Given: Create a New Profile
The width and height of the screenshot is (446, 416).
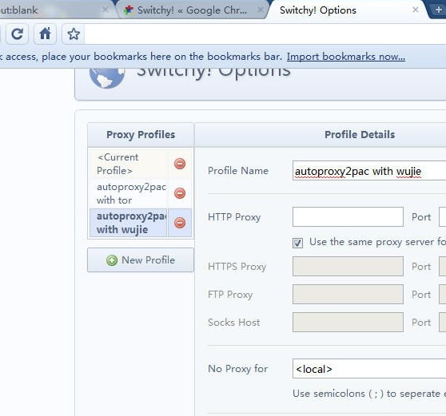Looking at the screenshot, I should (x=141, y=260).
